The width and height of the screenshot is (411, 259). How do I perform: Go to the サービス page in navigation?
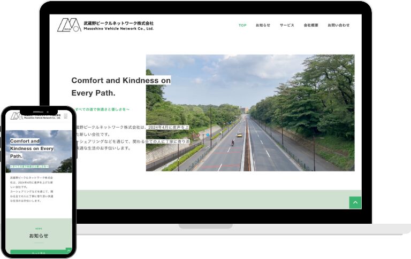click(287, 25)
